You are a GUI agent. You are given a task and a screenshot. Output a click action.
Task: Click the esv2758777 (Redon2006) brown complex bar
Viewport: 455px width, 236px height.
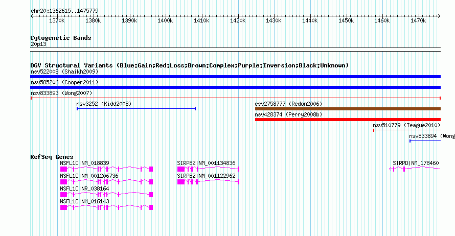pyautogui.click(x=348, y=109)
